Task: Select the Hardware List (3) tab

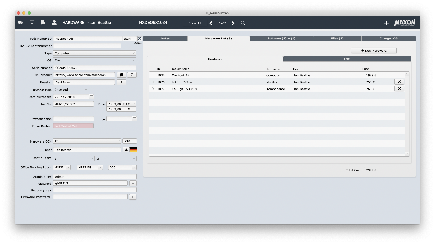Action: click(218, 38)
